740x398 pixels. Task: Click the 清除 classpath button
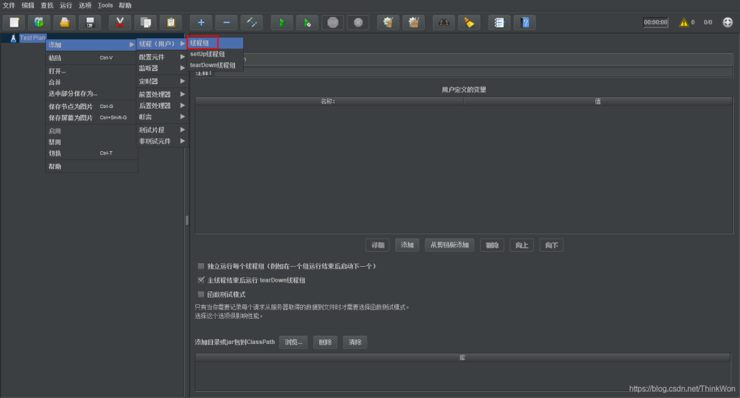tap(355, 343)
